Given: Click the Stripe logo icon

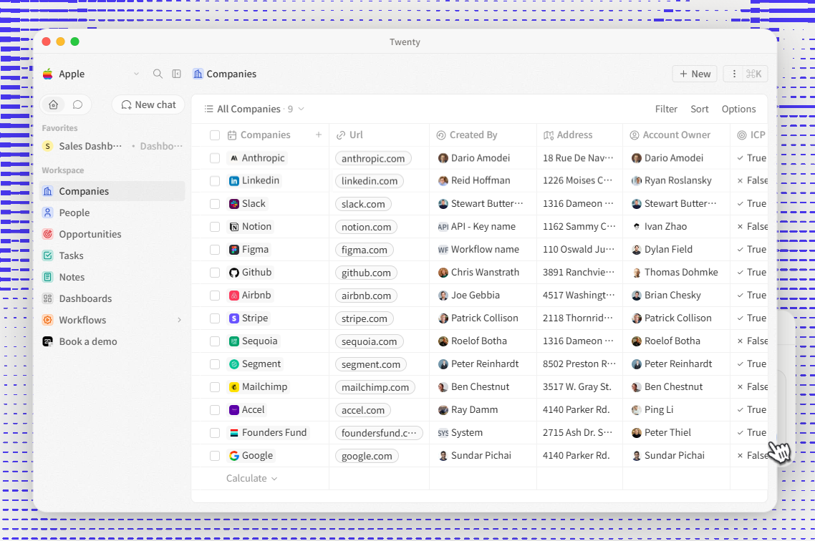Looking at the screenshot, I should (x=234, y=318).
